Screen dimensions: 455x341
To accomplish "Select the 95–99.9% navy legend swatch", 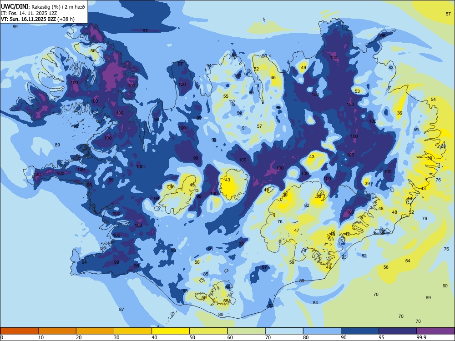I will coord(398,331).
